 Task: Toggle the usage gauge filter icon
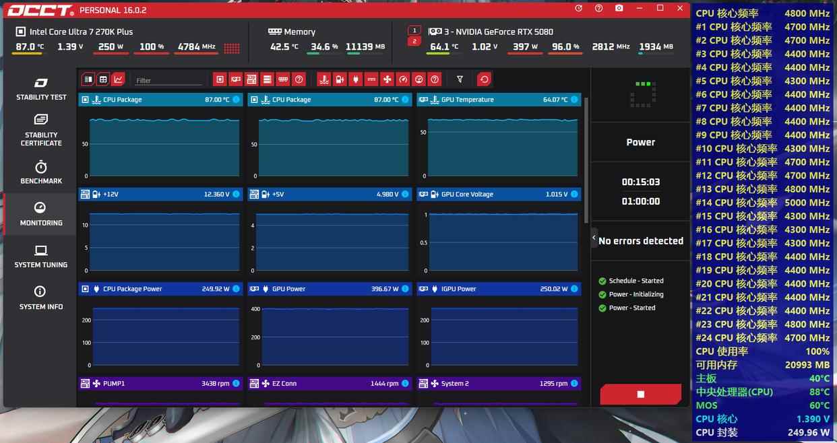point(419,79)
